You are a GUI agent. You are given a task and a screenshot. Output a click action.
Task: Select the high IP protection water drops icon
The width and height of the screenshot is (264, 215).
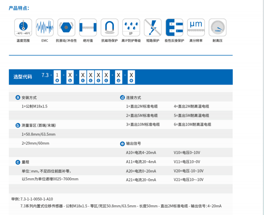coord(131,27)
